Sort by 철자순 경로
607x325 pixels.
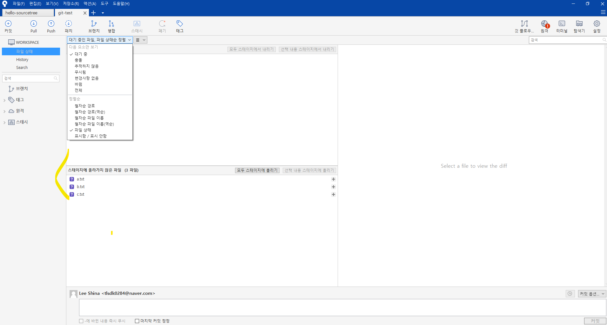point(100,106)
